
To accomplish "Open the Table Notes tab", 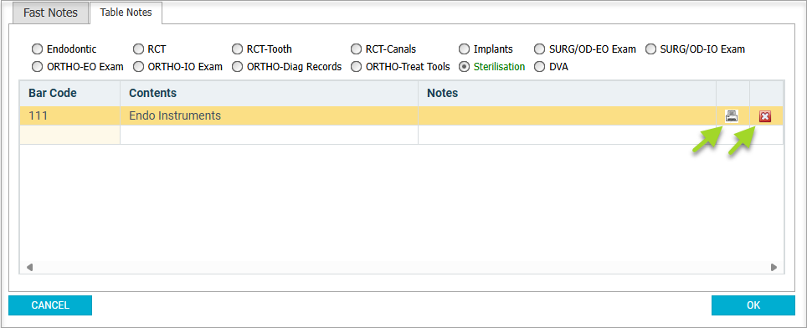I will [x=126, y=13].
